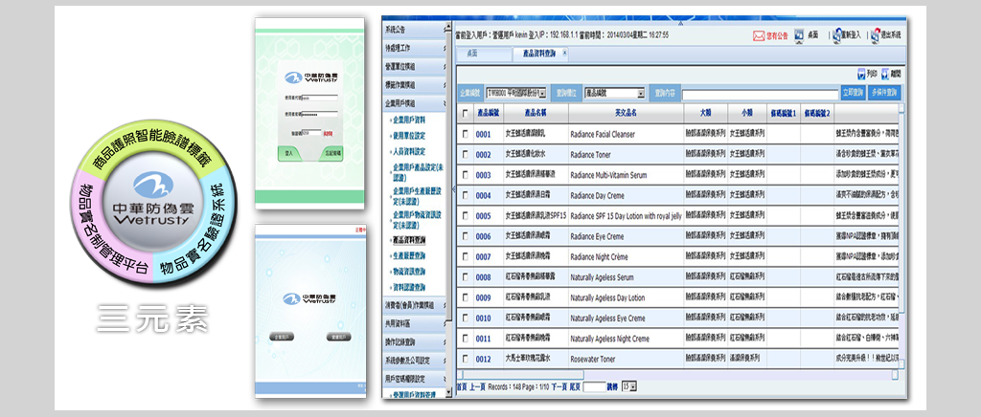Screen dimensions: 981x417
Task: Open 生產履歷查詢 in the sidebar
Action: point(409,256)
